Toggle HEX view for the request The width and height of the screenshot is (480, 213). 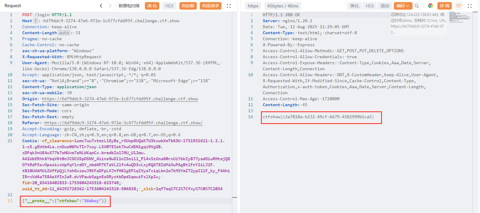click(169, 6)
